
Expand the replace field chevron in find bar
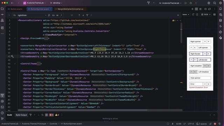click(9, 15)
